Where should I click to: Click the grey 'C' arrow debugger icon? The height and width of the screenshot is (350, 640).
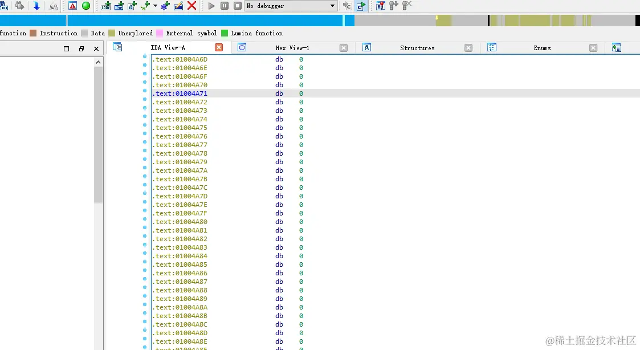(x=347, y=6)
